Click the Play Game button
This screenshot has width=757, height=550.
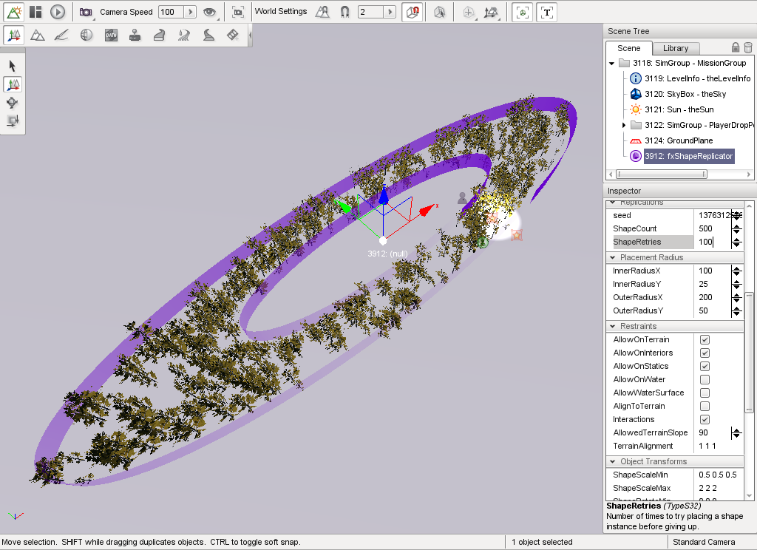coord(58,12)
